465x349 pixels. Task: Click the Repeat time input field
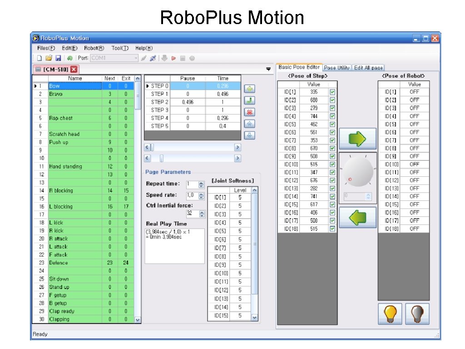pos(192,184)
